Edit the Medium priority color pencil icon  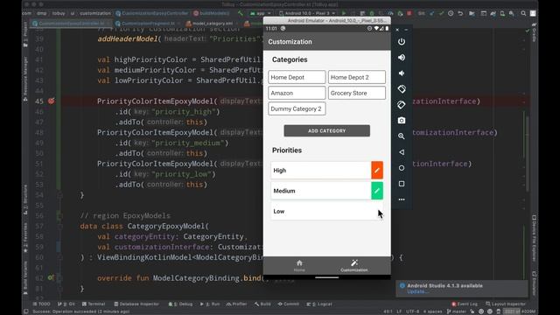[377, 191]
